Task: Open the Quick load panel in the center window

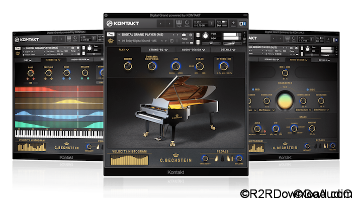Action: click(187, 23)
